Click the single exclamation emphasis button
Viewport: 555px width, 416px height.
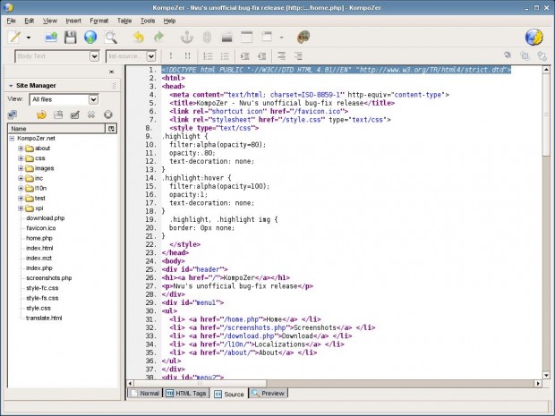tap(171, 55)
